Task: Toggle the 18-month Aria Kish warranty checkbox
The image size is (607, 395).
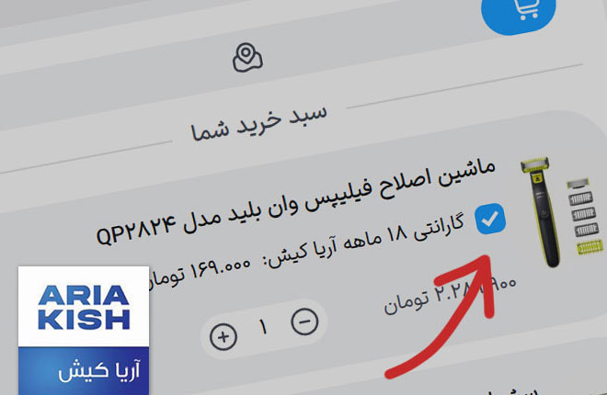Action: (x=490, y=219)
